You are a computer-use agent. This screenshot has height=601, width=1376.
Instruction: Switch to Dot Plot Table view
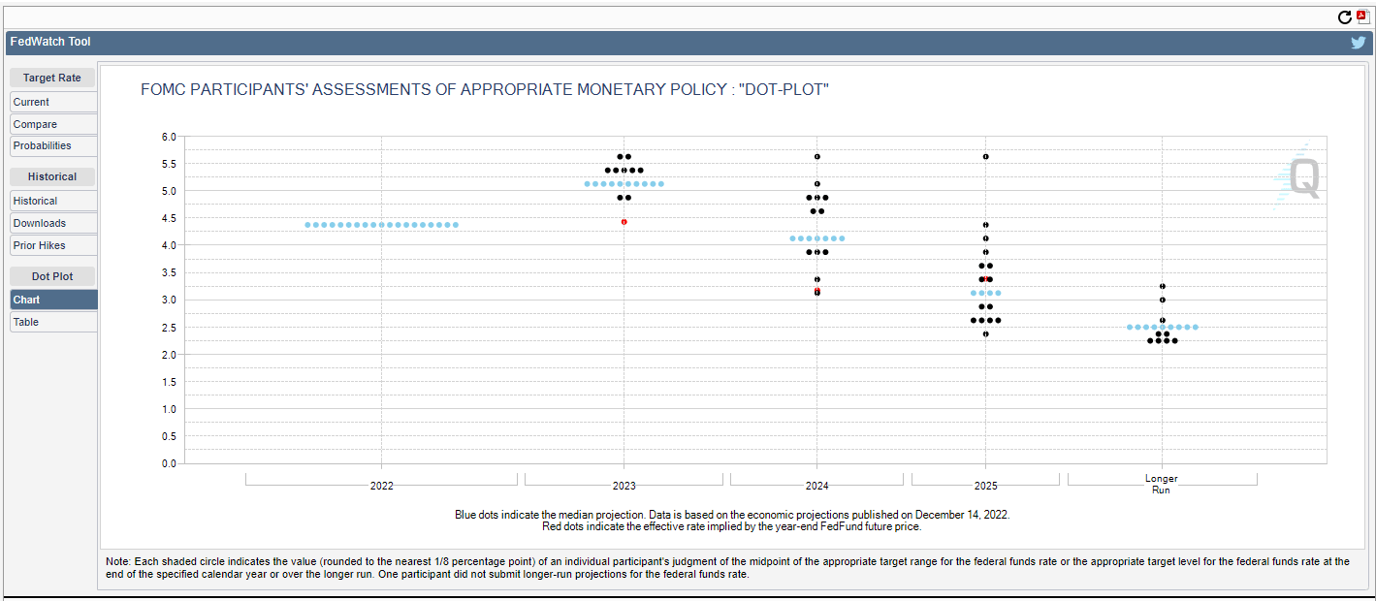[53, 322]
